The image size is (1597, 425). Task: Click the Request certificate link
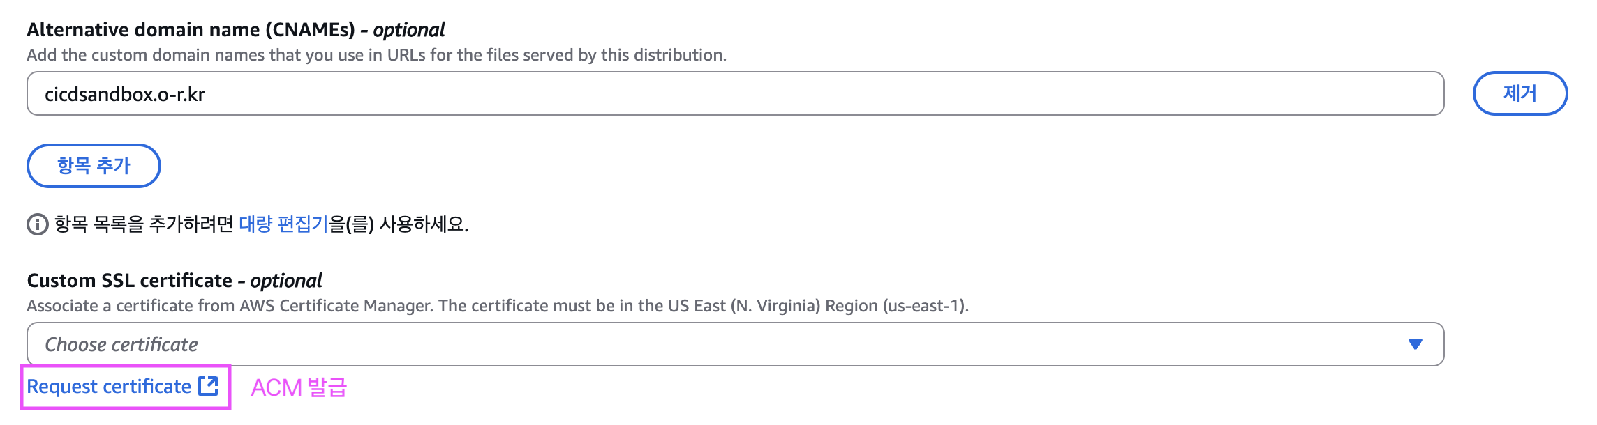pos(109,387)
